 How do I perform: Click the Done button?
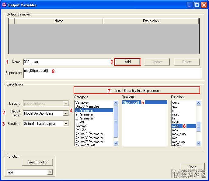pos(192,167)
